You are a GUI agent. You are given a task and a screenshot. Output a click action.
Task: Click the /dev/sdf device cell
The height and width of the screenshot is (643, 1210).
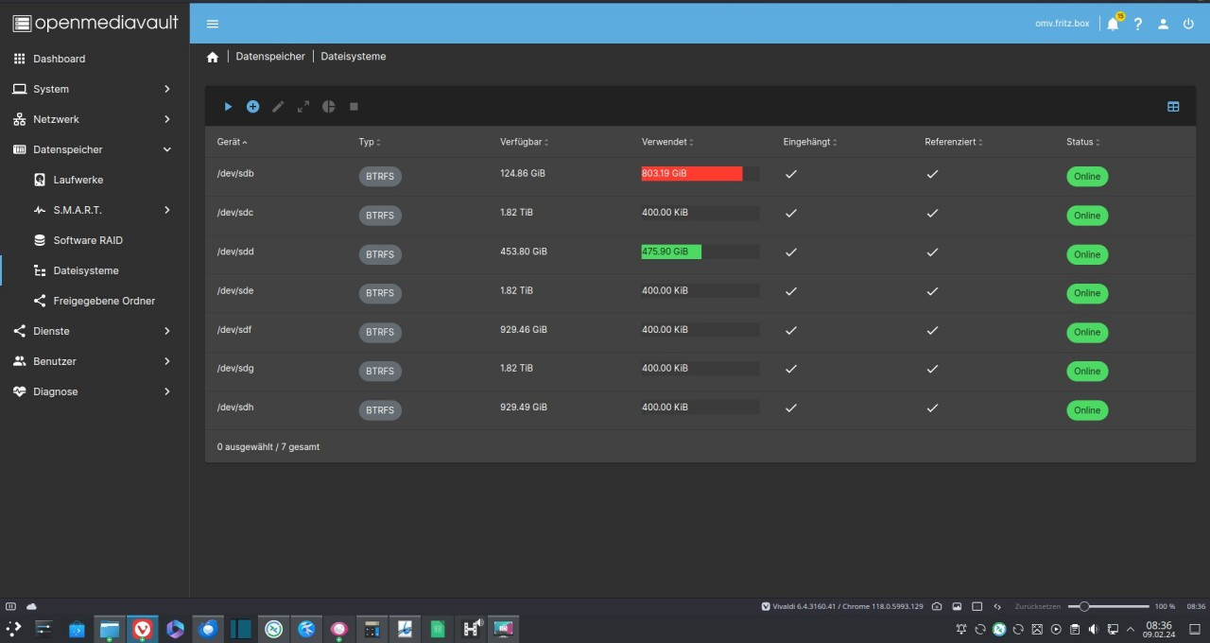point(234,329)
